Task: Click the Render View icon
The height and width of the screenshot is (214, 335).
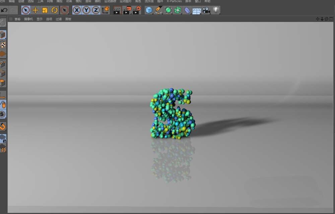Action: point(117,10)
